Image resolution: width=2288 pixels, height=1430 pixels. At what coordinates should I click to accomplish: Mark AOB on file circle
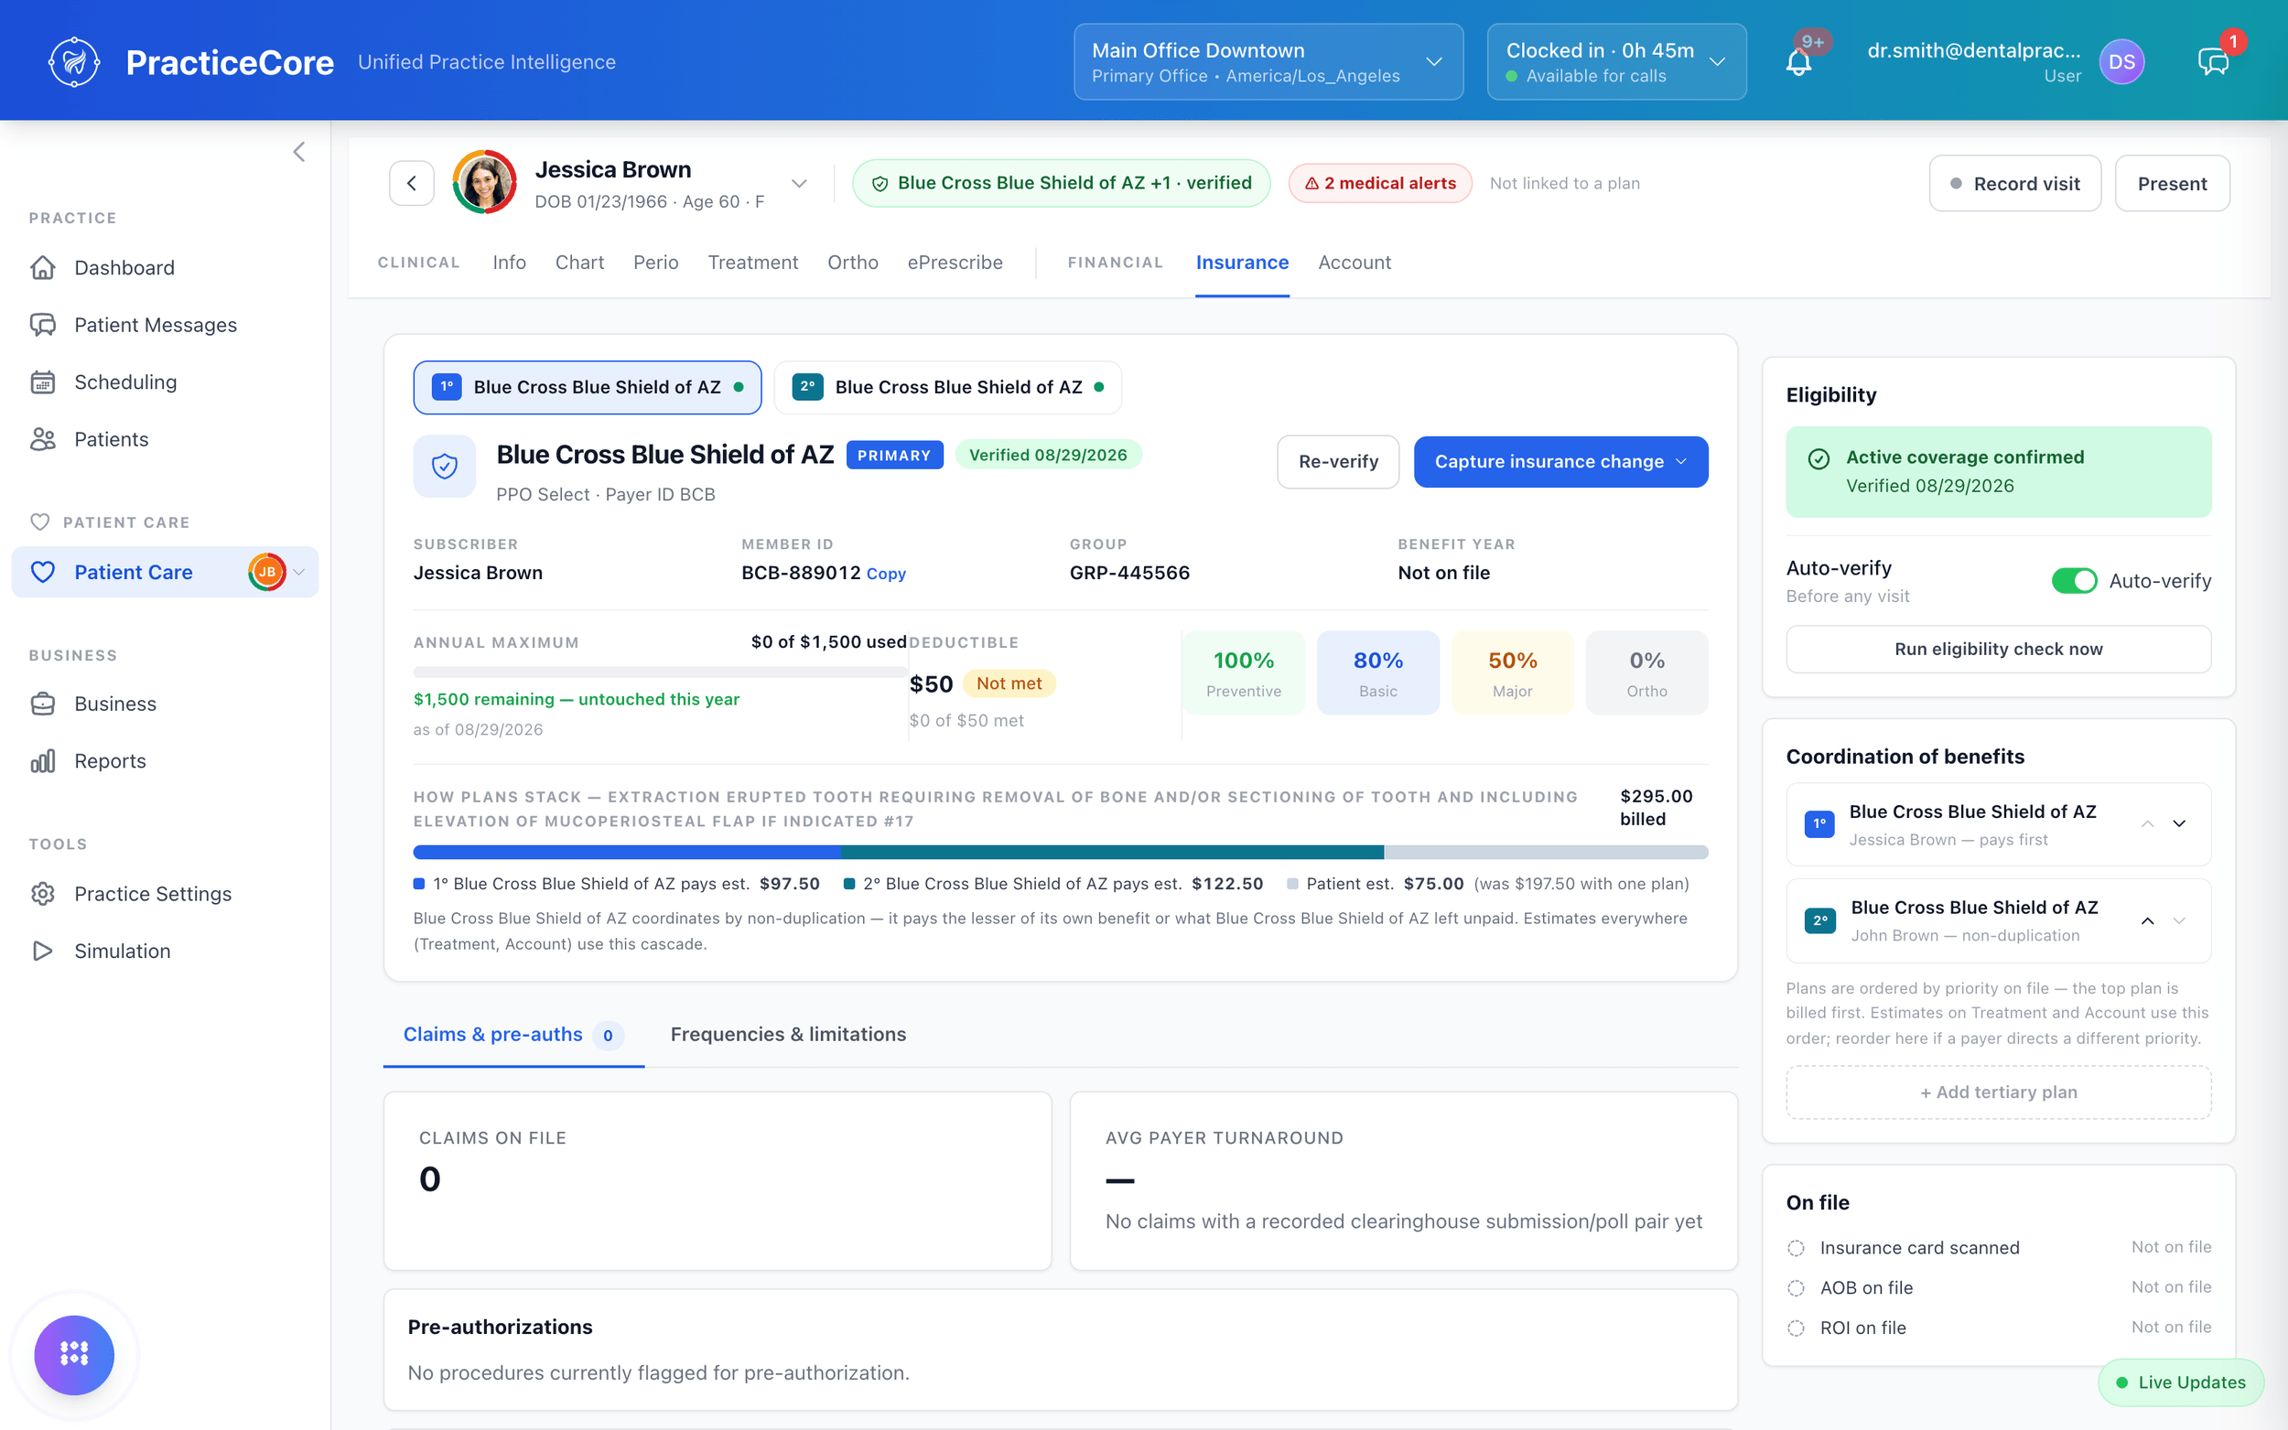click(1796, 1288)
